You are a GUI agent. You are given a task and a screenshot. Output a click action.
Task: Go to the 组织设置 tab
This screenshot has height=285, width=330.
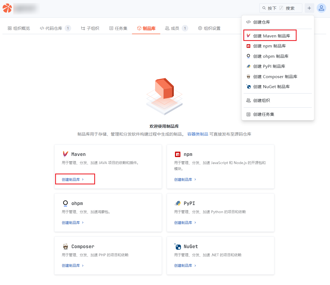(x=209, y=28)
